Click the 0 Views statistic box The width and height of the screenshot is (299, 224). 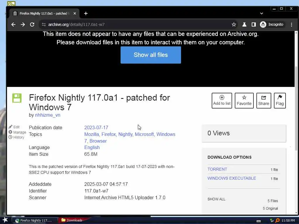click(x=244, y=133)
